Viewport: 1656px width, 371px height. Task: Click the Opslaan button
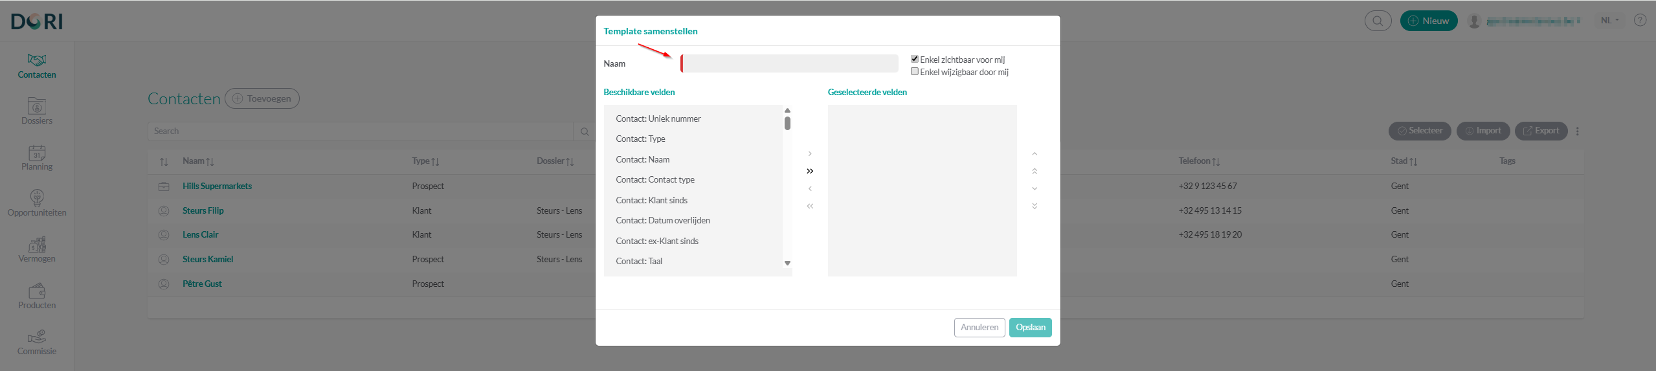1030,328
